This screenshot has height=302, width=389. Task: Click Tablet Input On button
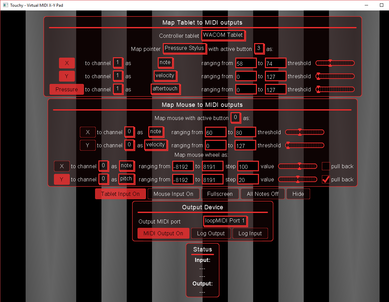tap(120, 194)
